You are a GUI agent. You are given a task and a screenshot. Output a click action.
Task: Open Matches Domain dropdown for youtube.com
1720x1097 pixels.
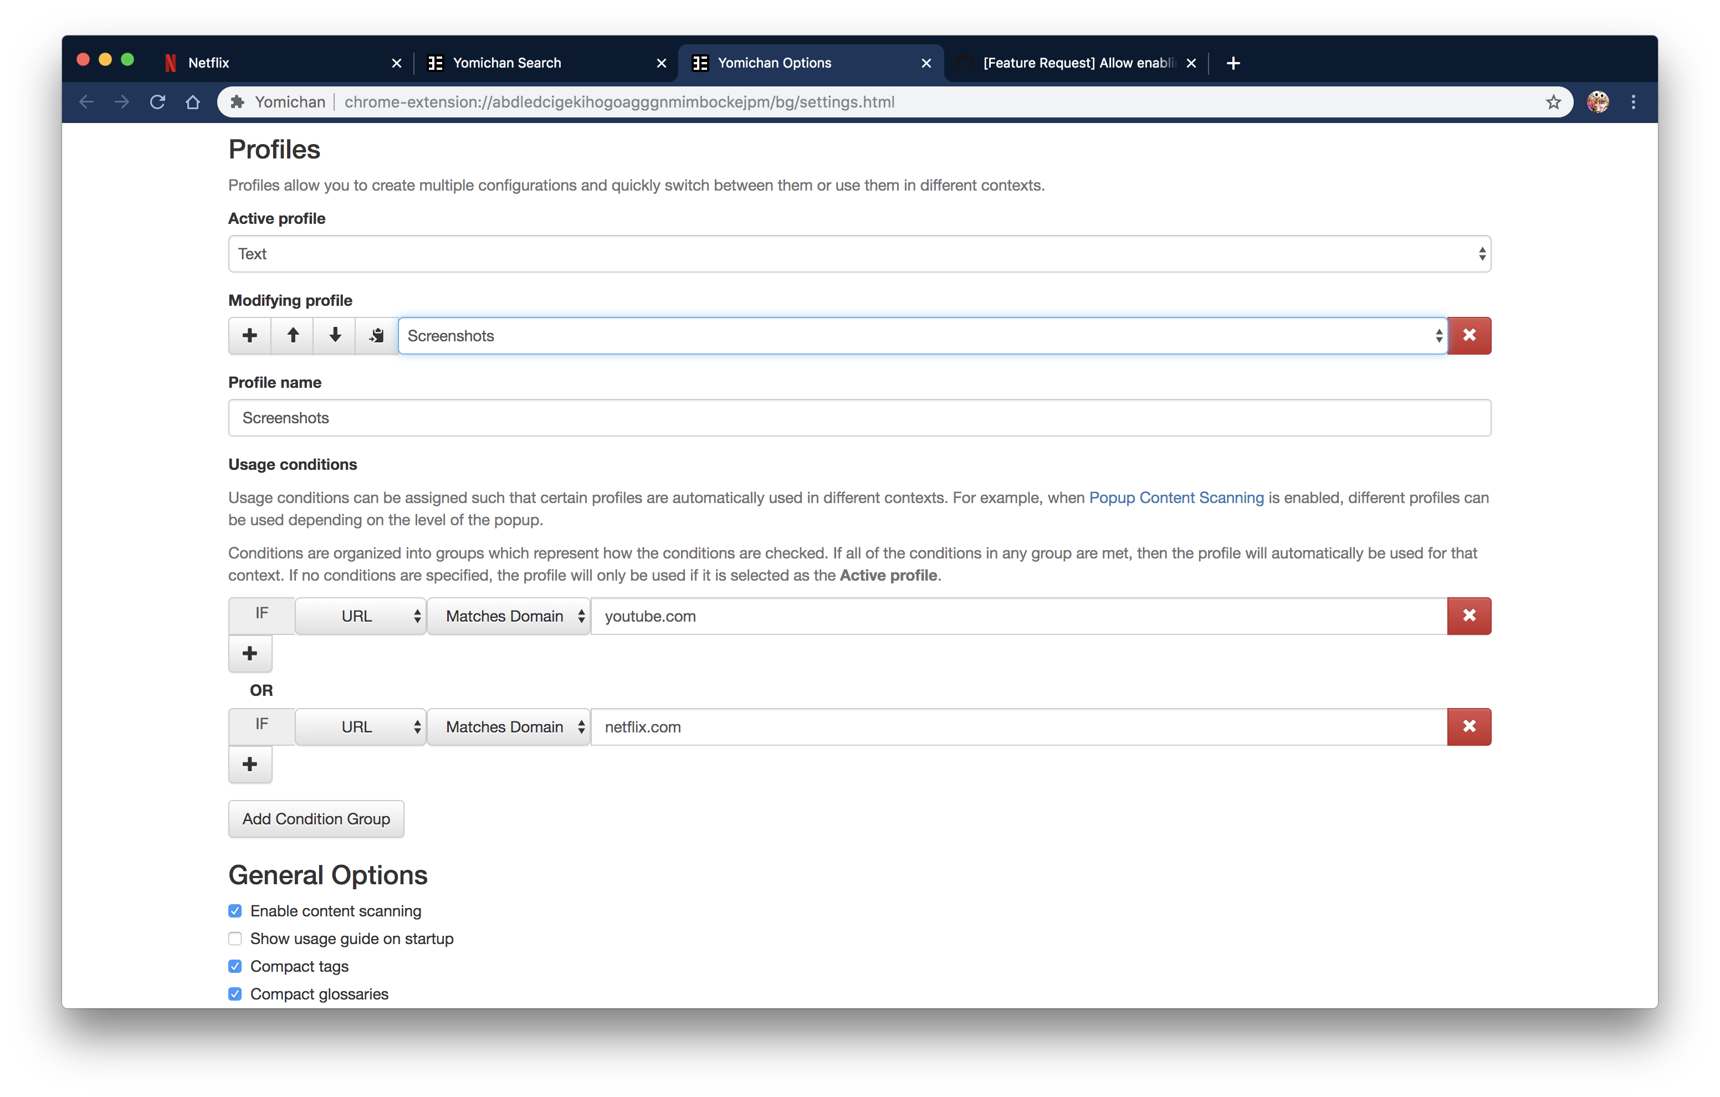click(x=508, y=616)
